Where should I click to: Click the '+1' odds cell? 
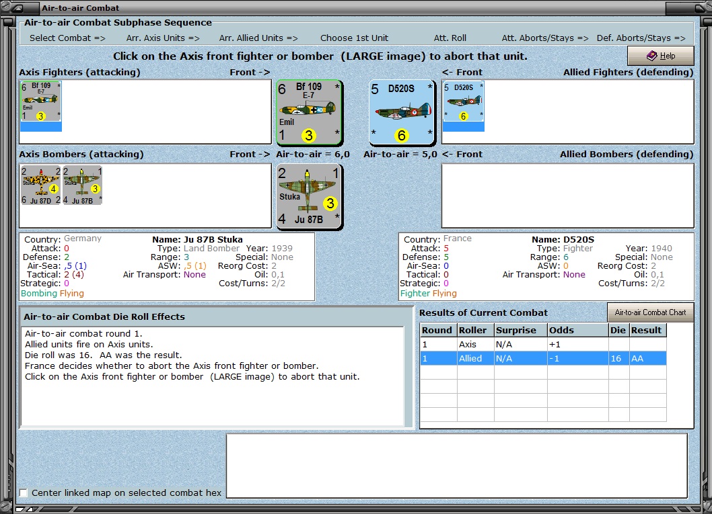[578, 345]
